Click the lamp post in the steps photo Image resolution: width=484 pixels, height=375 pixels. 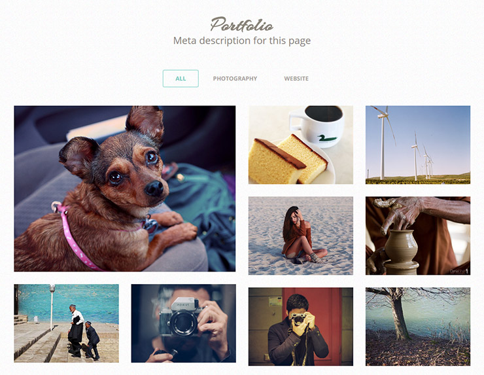(52, 306)
